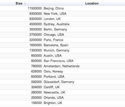
Task: Click the Paris, France cell
Action: (x=84, y=40)
